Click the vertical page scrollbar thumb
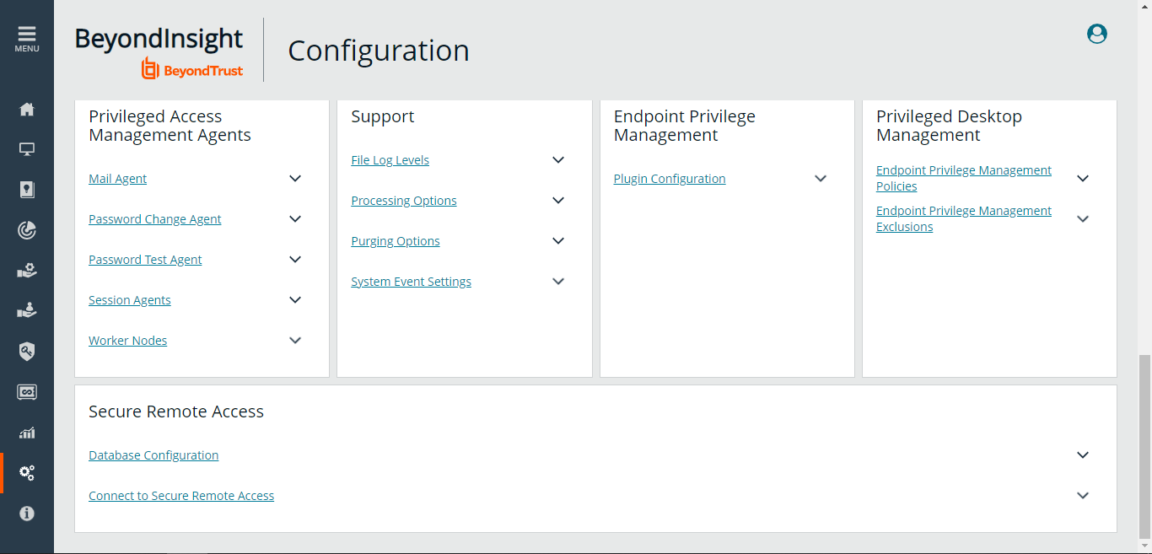The image size is (1152, 554). pyautogui.click(x=1144, y=447)
